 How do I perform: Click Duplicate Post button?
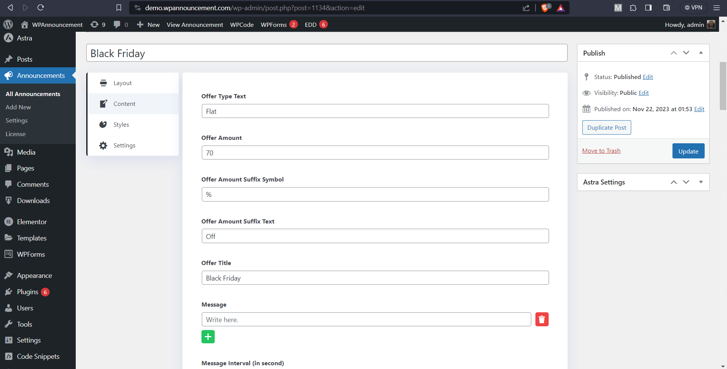click(x=607, y=128)
